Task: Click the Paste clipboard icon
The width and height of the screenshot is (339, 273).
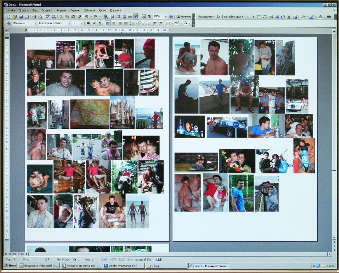Action: 73,17
